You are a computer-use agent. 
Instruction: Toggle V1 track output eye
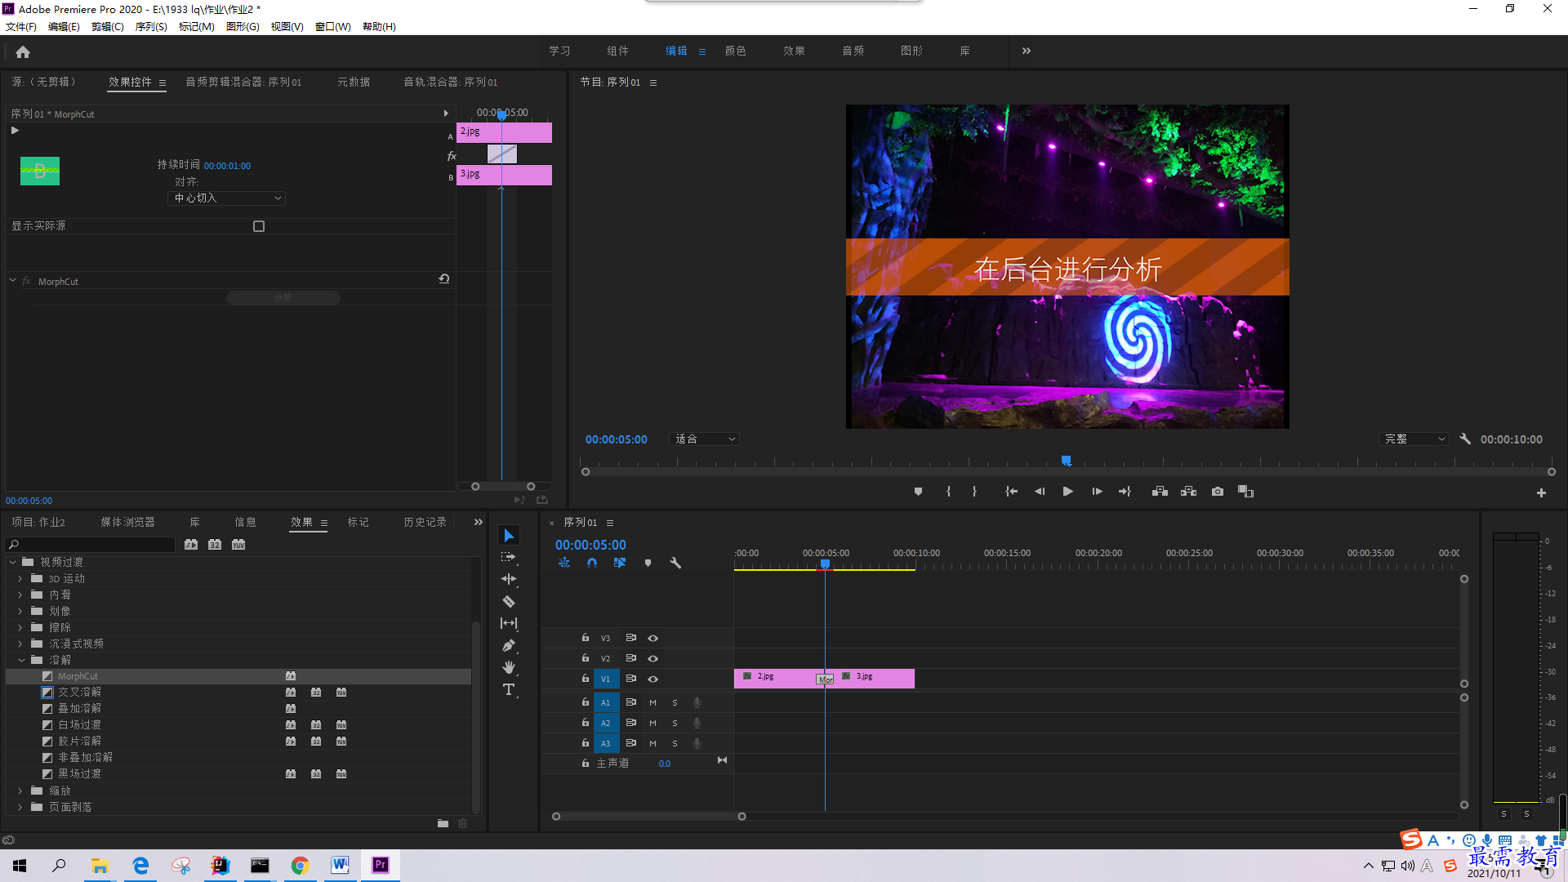[653, 679]
